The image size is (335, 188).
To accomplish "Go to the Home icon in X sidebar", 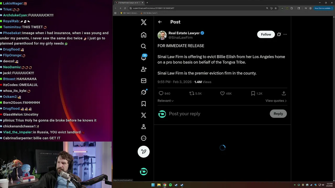I will (x=144, y=35).
